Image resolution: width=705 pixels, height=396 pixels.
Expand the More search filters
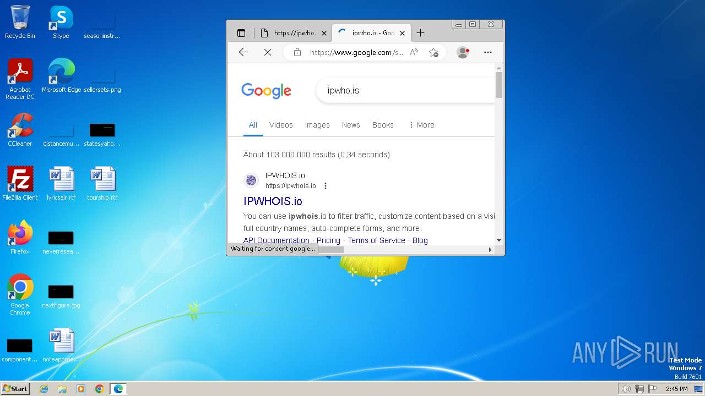point(421,125)
